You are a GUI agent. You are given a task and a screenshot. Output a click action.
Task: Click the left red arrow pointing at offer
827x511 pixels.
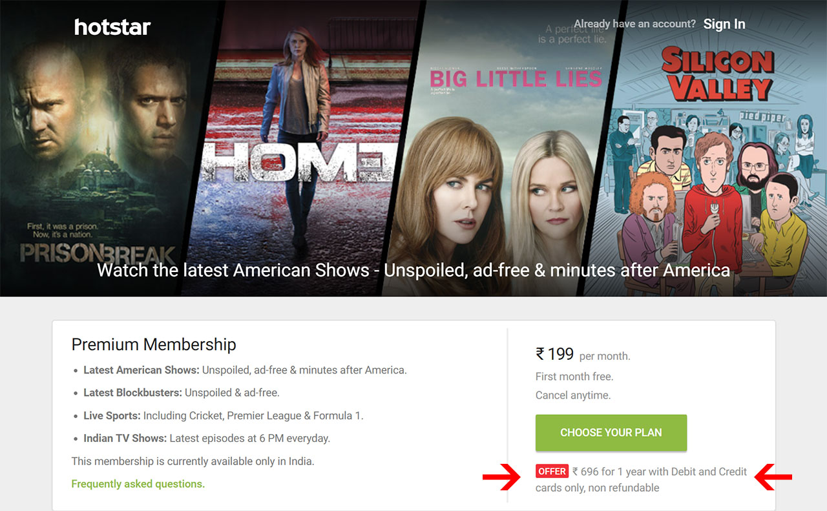coord(501,477)
